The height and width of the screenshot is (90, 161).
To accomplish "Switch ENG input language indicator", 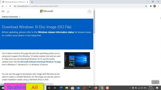I will 145,88.
